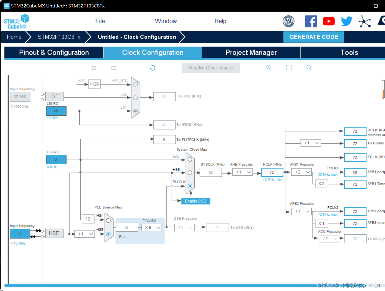Image resolution: width=385 pixels, height=291 pixels.
Task: Click the / 128 HSE divider box
Action: coord(94,84)
